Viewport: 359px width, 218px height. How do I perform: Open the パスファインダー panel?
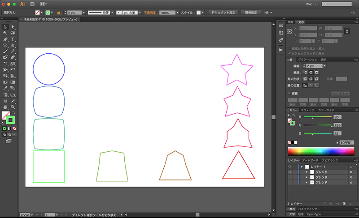tap(309, 209)
